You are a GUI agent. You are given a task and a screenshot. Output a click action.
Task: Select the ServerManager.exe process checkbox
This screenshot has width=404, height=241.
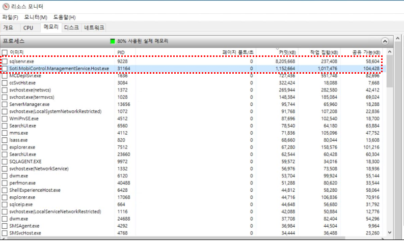pos(5,104)
